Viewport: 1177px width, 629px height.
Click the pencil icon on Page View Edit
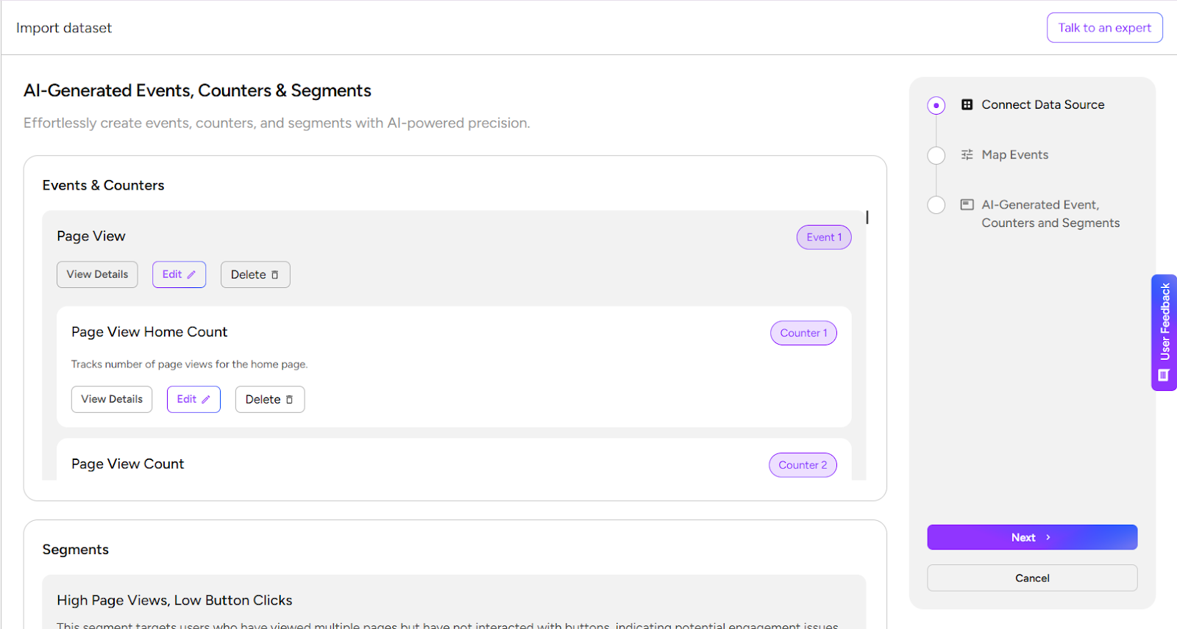191,275
